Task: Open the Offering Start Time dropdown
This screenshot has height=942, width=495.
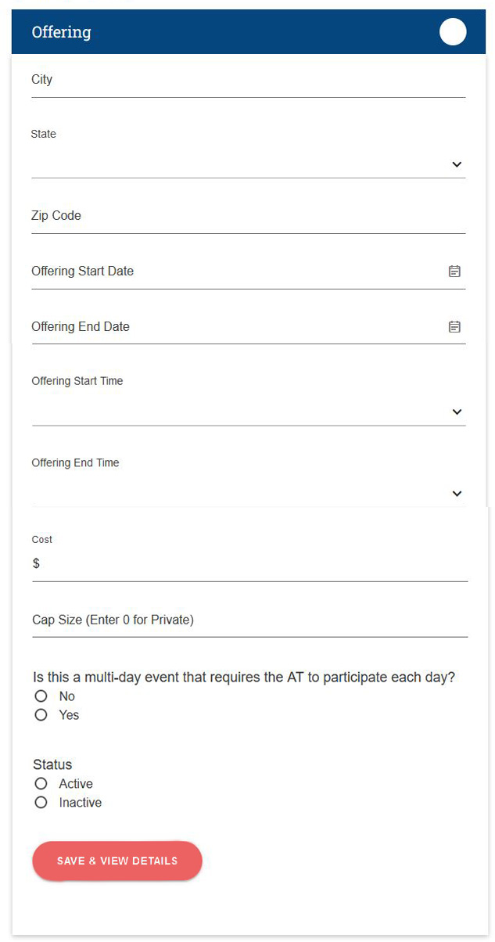Action: (x=457, y=412)
